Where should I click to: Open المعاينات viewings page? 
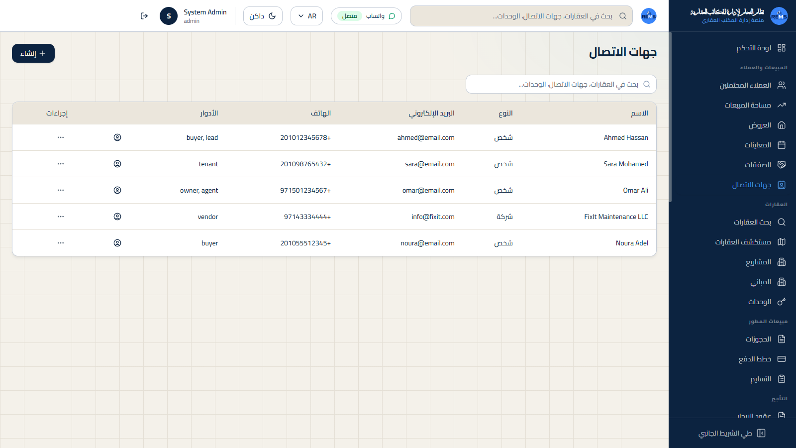758,145
